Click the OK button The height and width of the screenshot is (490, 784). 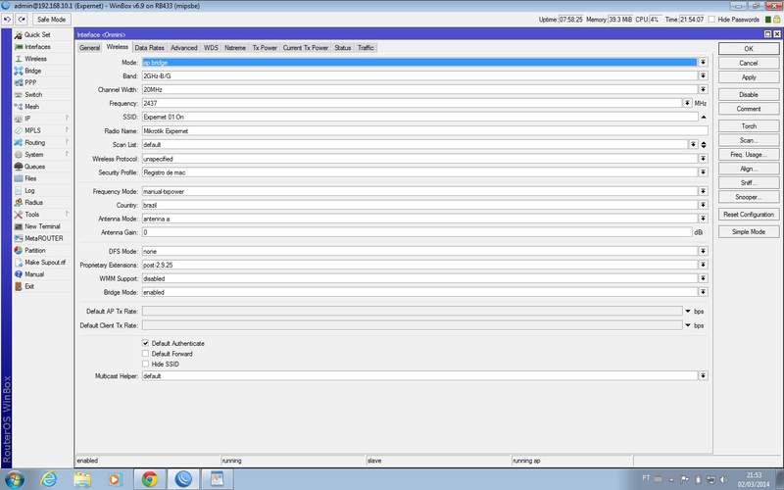749,48
